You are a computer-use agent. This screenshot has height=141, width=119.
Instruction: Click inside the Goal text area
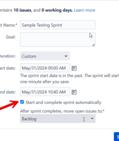58,39
